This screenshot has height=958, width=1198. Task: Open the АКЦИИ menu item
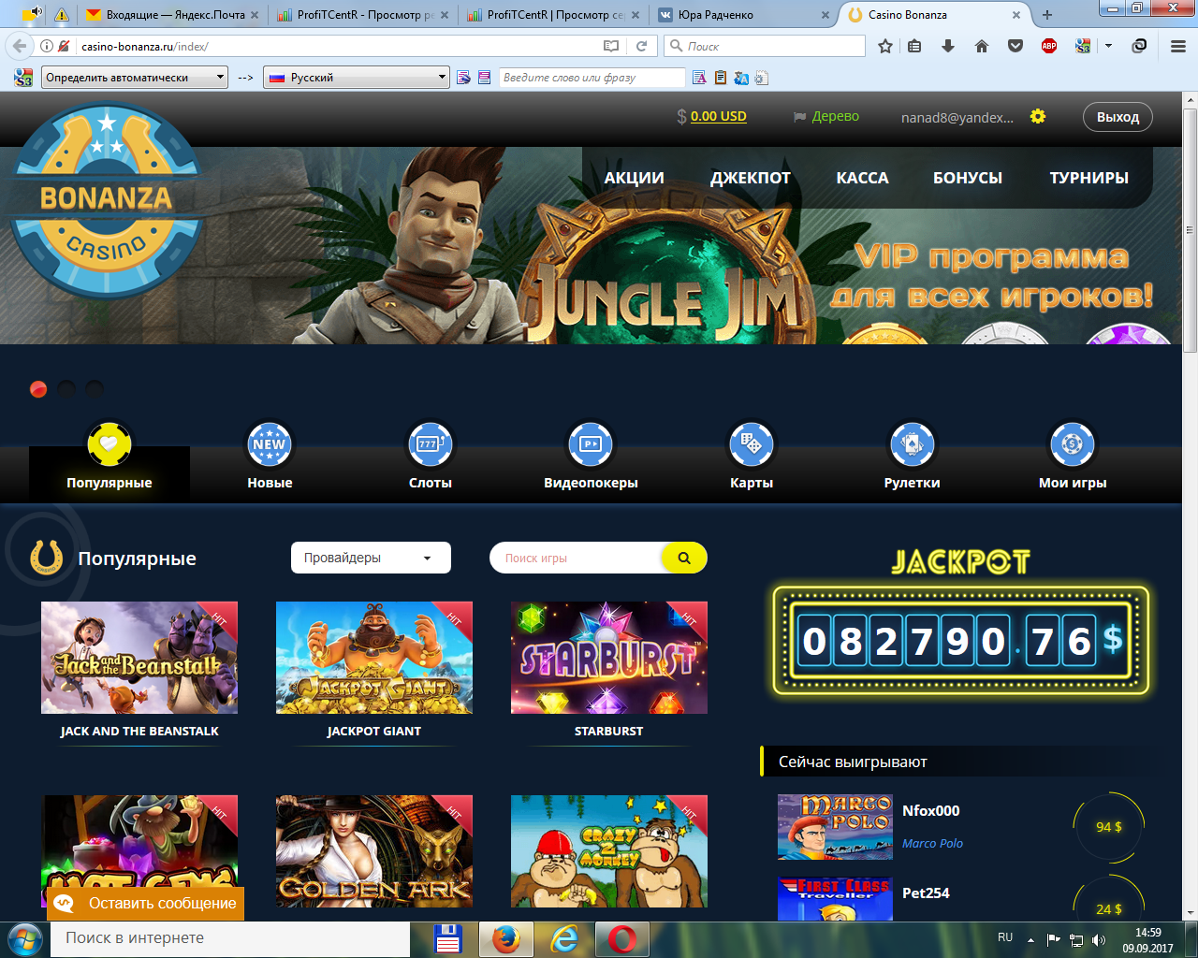635,178
